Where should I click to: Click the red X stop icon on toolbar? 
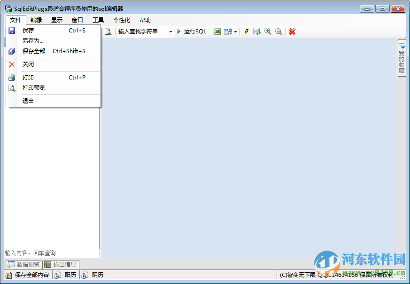click(x=292, y=32)
